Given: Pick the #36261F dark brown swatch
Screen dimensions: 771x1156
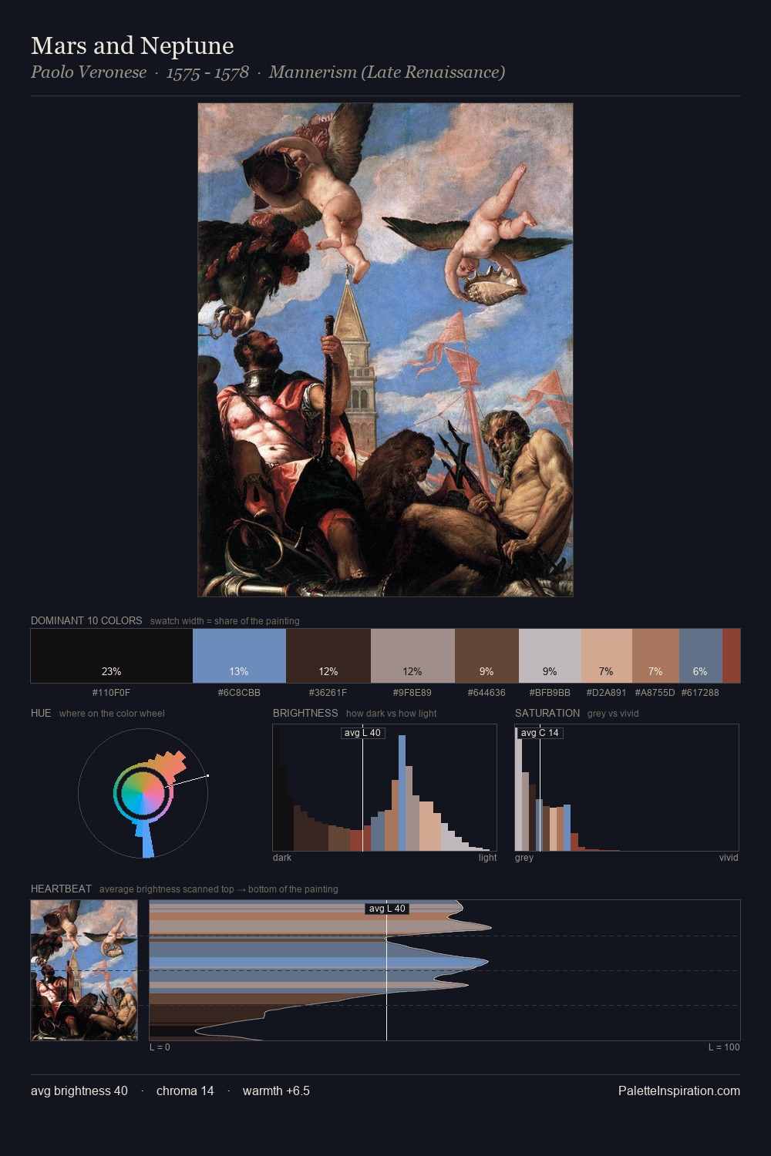Looking at the screenshot, I should [x=328, y=656].
